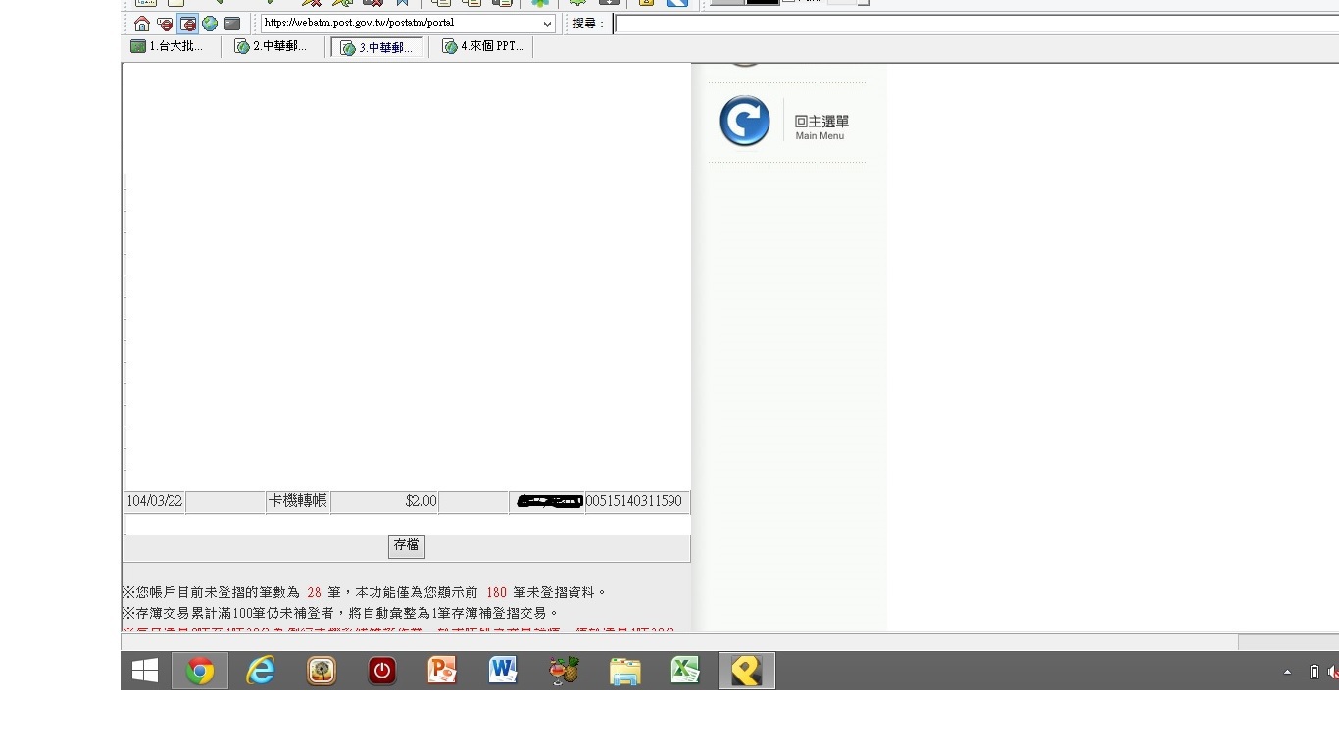Click the red power button taskbar icon
This screenshot has width=1339, height=753.
382,671
